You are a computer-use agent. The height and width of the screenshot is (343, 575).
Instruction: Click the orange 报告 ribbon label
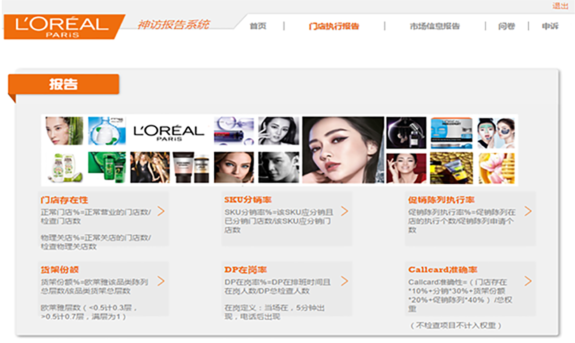pos(64,84)
